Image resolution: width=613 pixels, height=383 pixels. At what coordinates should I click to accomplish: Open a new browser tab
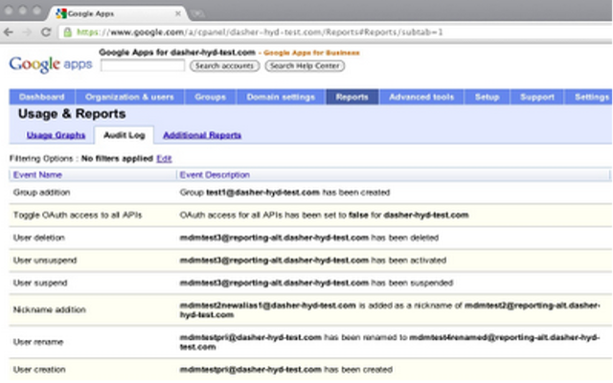(198, 14)
